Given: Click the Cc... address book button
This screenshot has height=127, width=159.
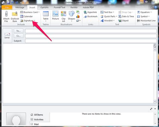Looking at the screenshot, I should [x=18, y=36].
